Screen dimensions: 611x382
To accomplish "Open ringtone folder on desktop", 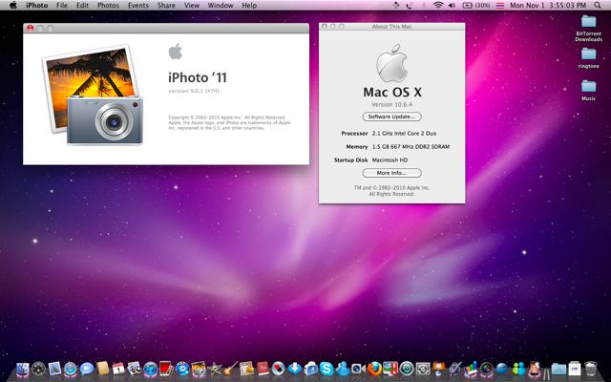I will tap(588, 57).
